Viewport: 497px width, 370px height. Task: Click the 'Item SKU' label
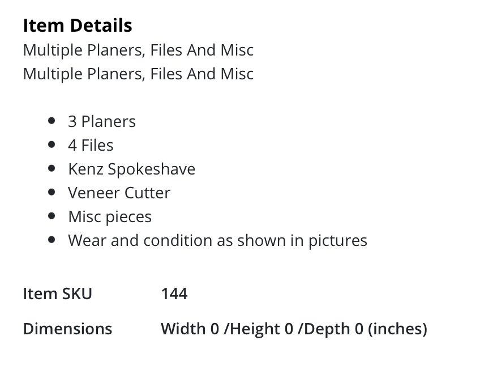[57, 294]
